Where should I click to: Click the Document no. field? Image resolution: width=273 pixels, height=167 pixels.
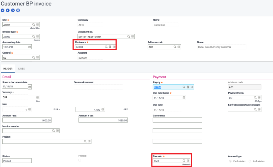pyautogui.click(x=102, y=36)
